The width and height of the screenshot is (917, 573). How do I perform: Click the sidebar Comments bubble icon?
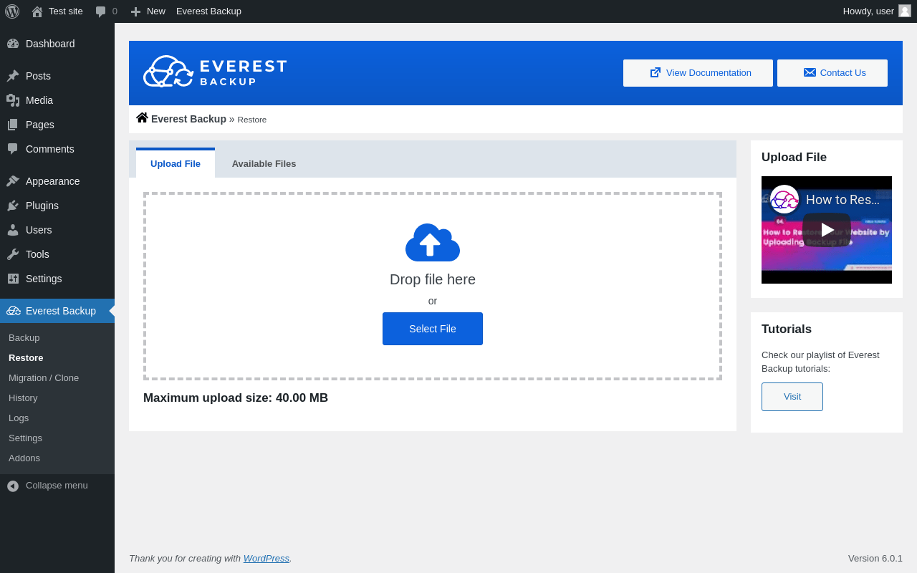pyautogui.click(x=13, y=149)
